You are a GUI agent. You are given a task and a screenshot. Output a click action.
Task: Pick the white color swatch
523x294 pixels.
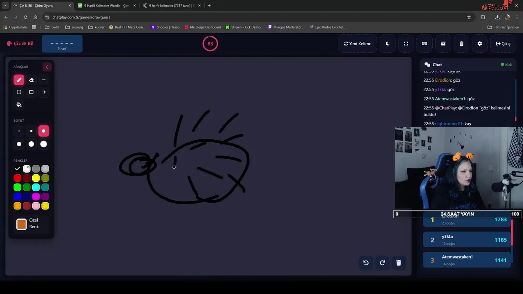27,169
